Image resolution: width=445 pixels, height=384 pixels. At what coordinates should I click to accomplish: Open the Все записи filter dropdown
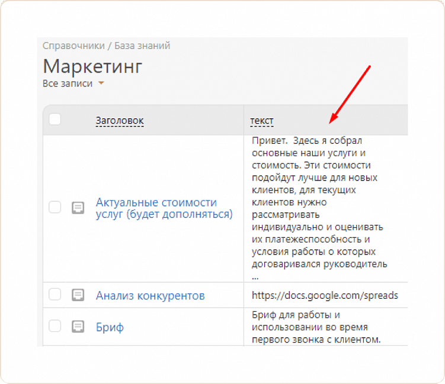[x=68, y=83]
